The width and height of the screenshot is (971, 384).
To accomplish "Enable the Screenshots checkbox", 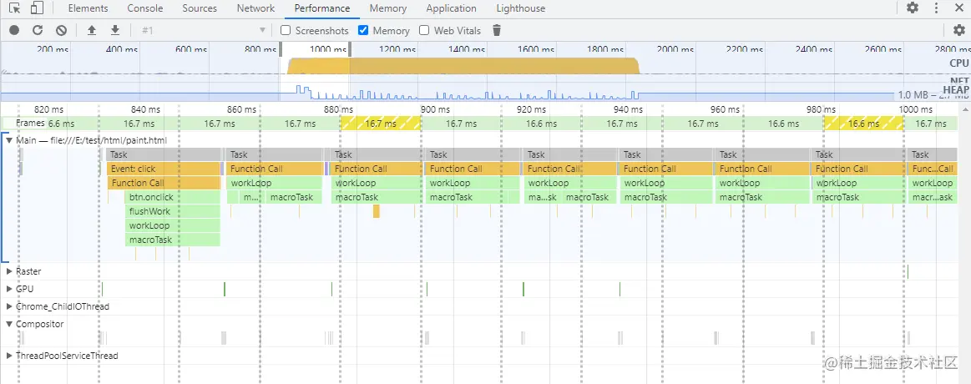I will tap(286, 30).
